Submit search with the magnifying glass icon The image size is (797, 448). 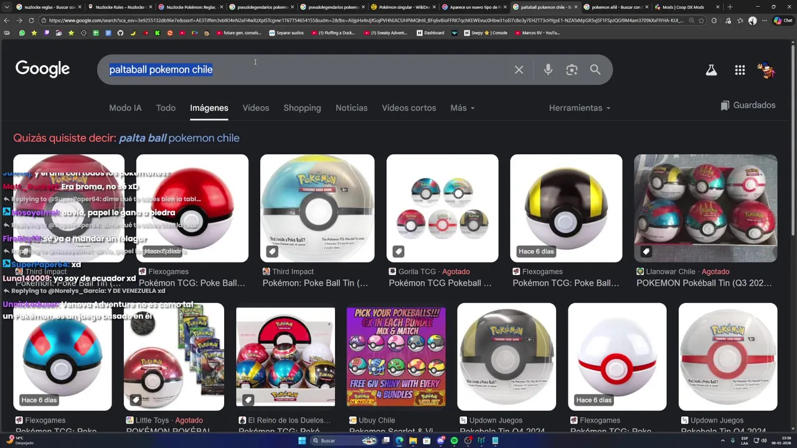tap(595, 70)
